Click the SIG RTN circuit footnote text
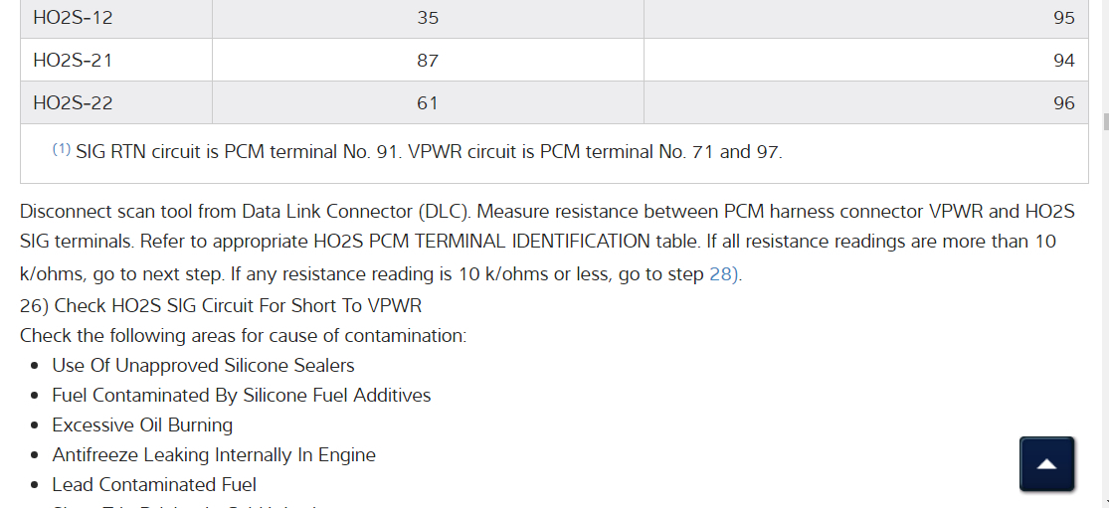This screenshot has height=508, width=1109. tap(429, 152)
